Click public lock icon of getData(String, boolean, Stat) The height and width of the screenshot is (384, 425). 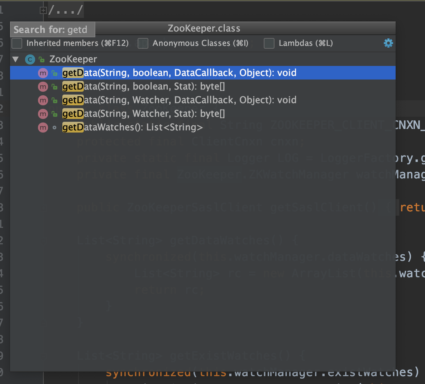54,87
